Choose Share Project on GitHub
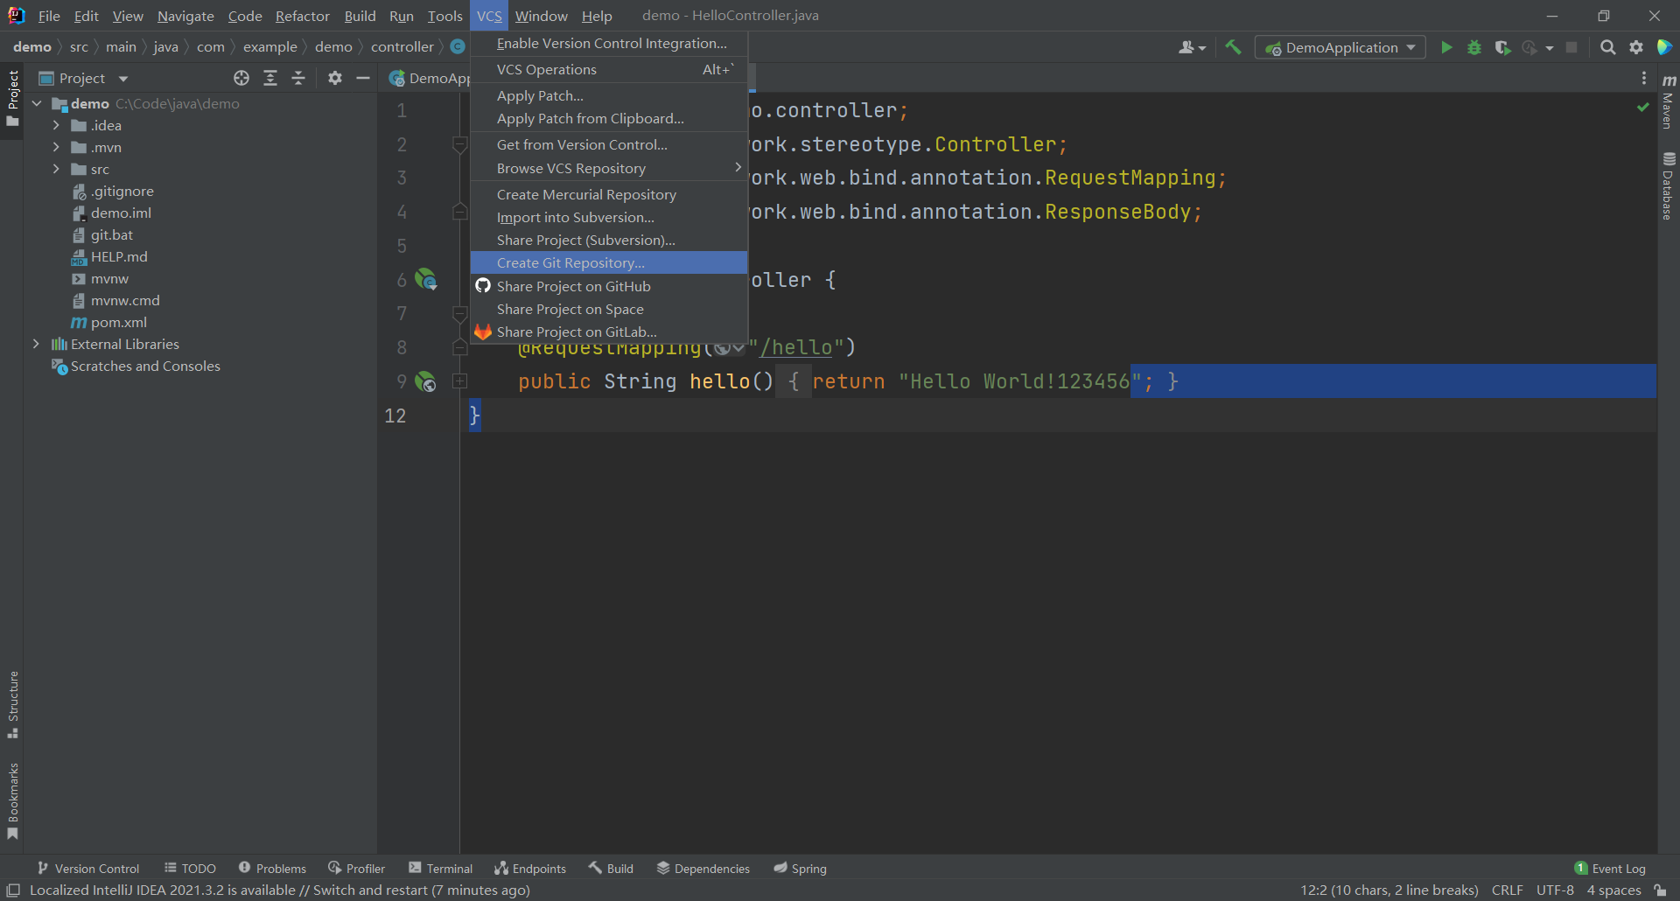This screenshot has height=901, width=1680. [x=573, y=286]
